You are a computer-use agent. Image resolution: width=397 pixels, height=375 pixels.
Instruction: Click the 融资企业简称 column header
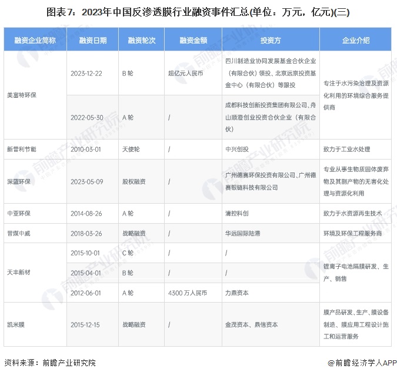(35, 40)
